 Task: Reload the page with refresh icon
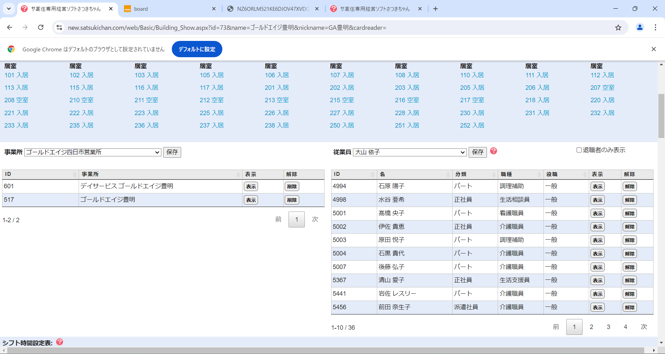41,27
